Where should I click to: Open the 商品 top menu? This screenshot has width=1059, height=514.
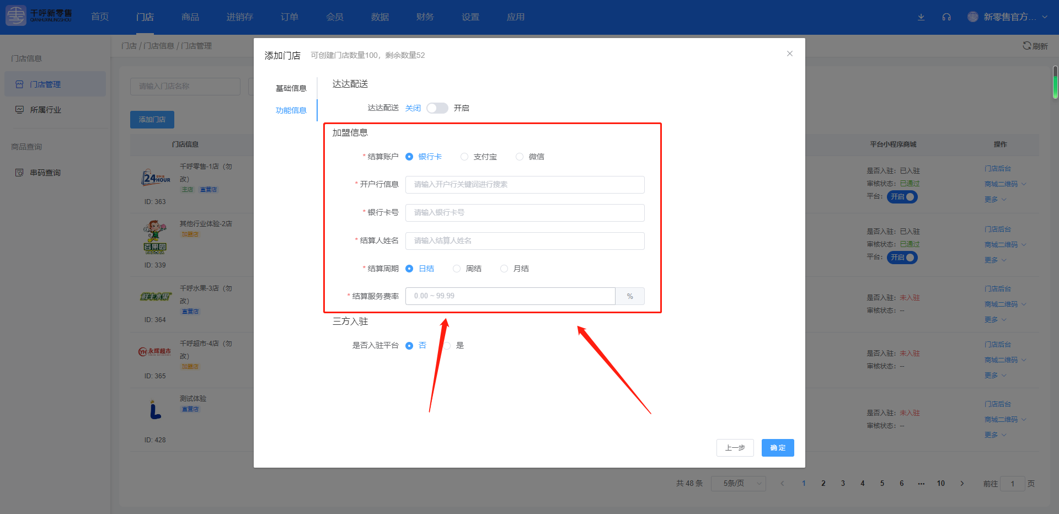[x=190, y=17]
